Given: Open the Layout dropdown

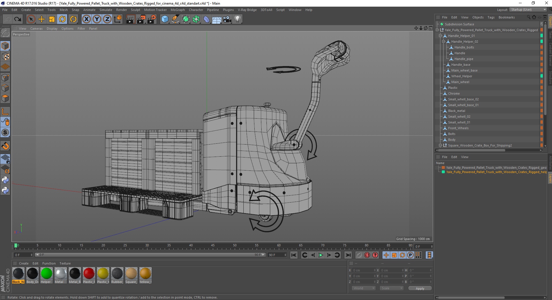Looking at the screenshot, I should 529,10.
